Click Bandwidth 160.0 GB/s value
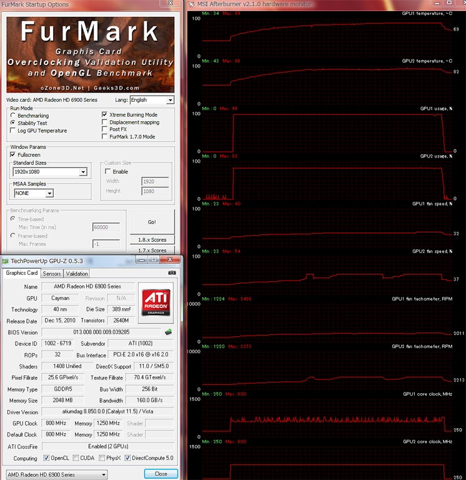The image size is (466, 480). click(x=150, y=400)
